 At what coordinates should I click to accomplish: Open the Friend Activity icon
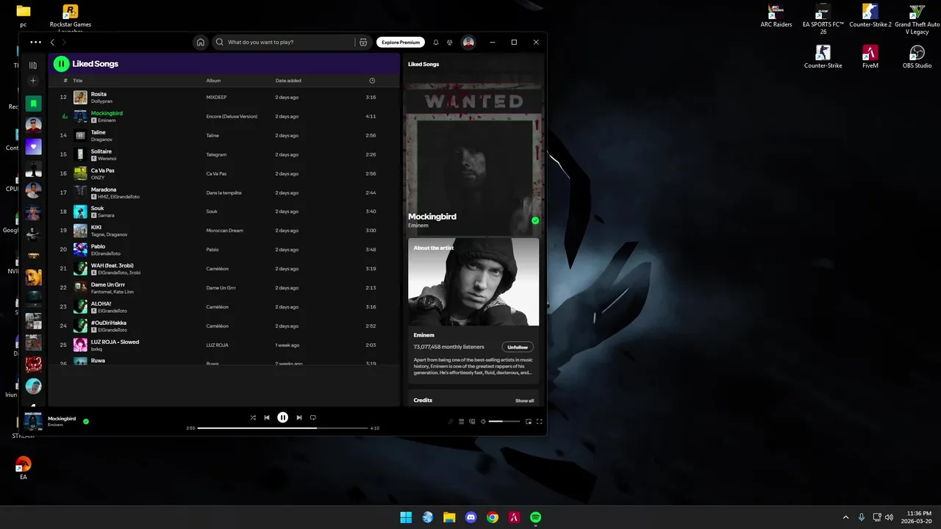tap(450, 42)
